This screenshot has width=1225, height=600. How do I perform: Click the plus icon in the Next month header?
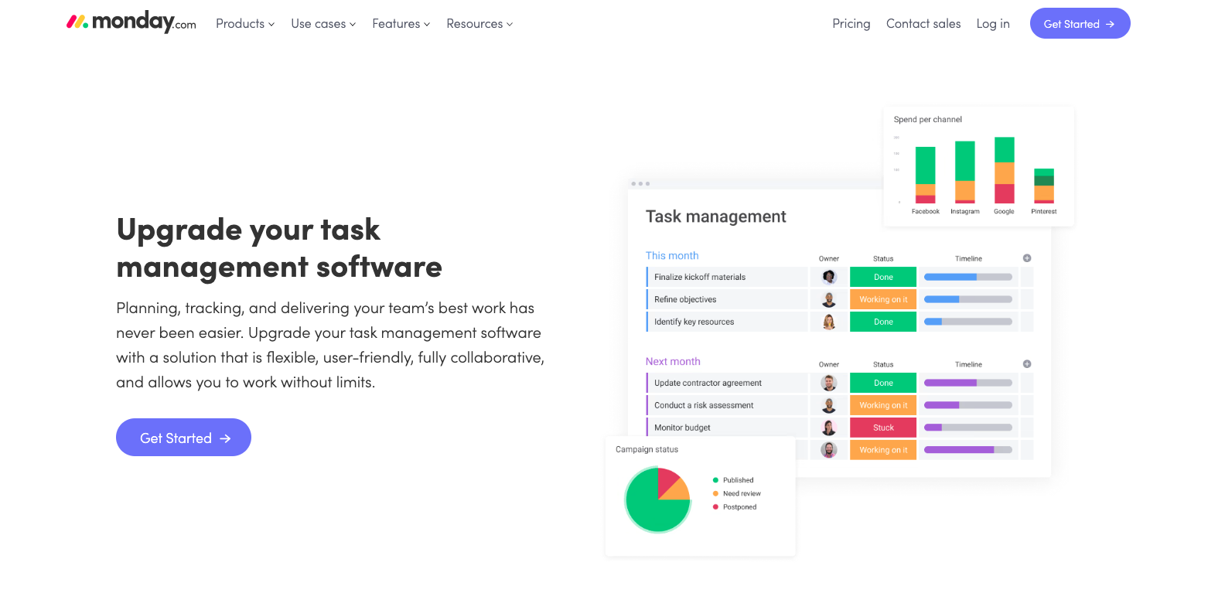click(1027, 364)
